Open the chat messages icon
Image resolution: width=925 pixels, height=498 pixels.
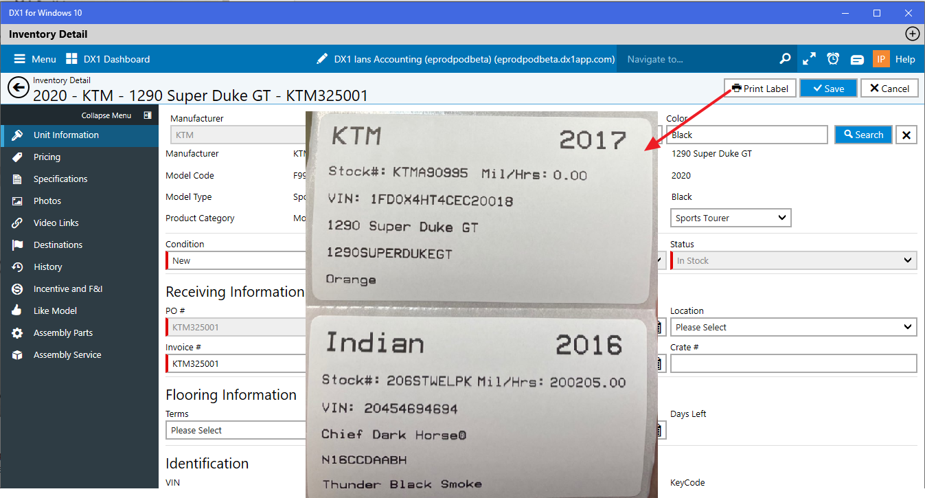click(x=857, y=59)
